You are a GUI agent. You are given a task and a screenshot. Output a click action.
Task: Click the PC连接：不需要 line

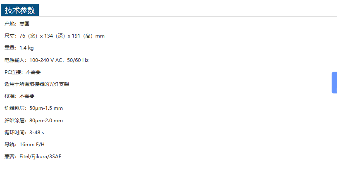(x=23, y=72)
